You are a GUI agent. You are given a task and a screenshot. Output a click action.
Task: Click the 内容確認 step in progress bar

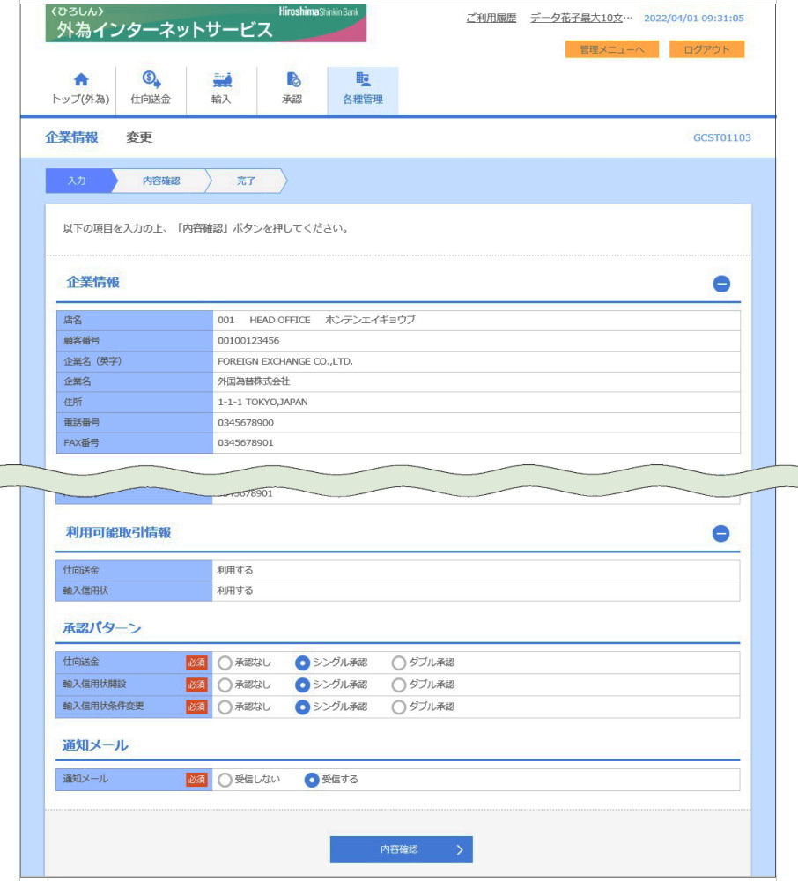coord(161,181)
